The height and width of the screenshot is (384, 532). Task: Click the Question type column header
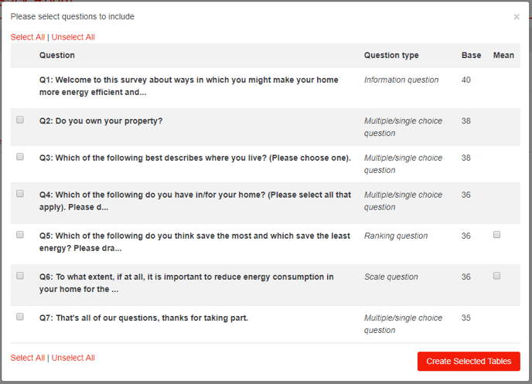[x=391, y=56]
